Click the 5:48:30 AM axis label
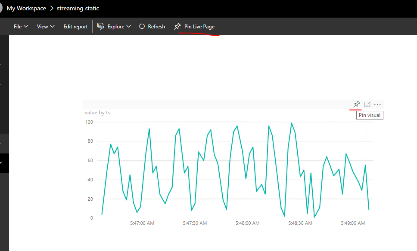 [x=300, y=223]
